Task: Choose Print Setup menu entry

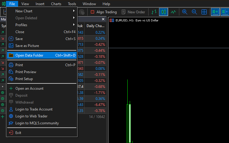Action: pos(42,79)
